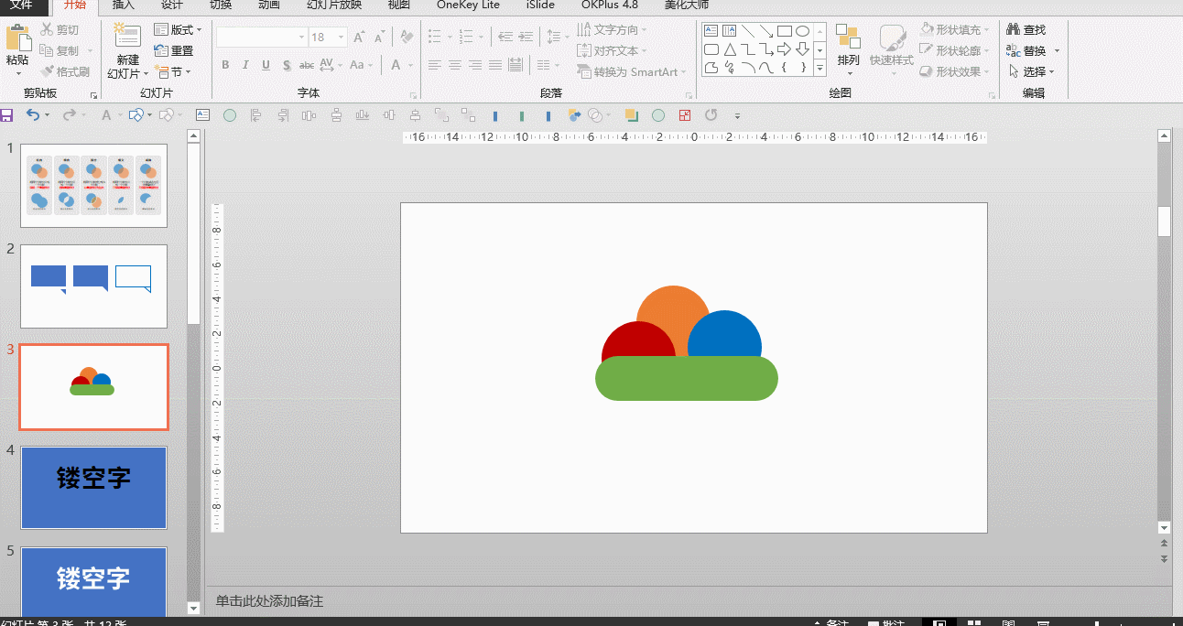Screen dimensions: 1183x626
Task: Expand shapes gallery More arrow
Action: tap(819, 69)
